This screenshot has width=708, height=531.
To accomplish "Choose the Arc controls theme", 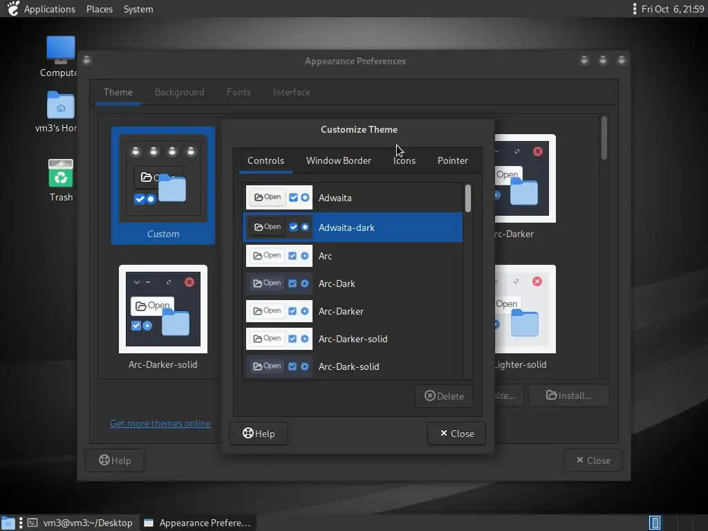I will click(x=353, y=256).
